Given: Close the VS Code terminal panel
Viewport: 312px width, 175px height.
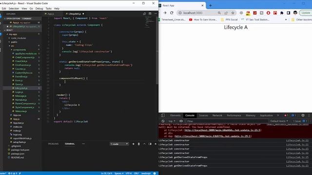Looking at the screenshot, I should pyautogui.click(x=156, y=144).
